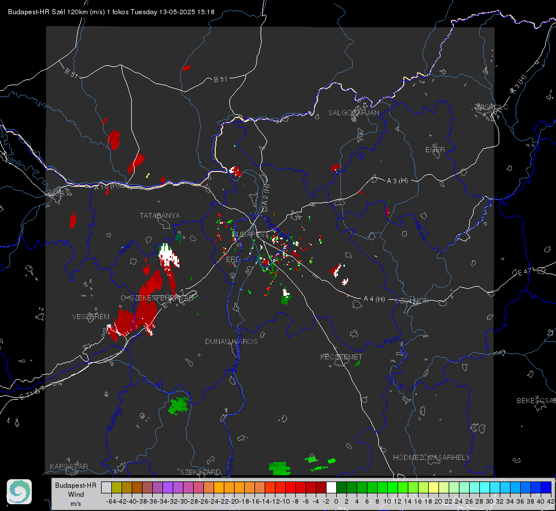This screenshot has height=511, width=556.
Task: Click the ÉRD town label
Action: pos(233,259)
